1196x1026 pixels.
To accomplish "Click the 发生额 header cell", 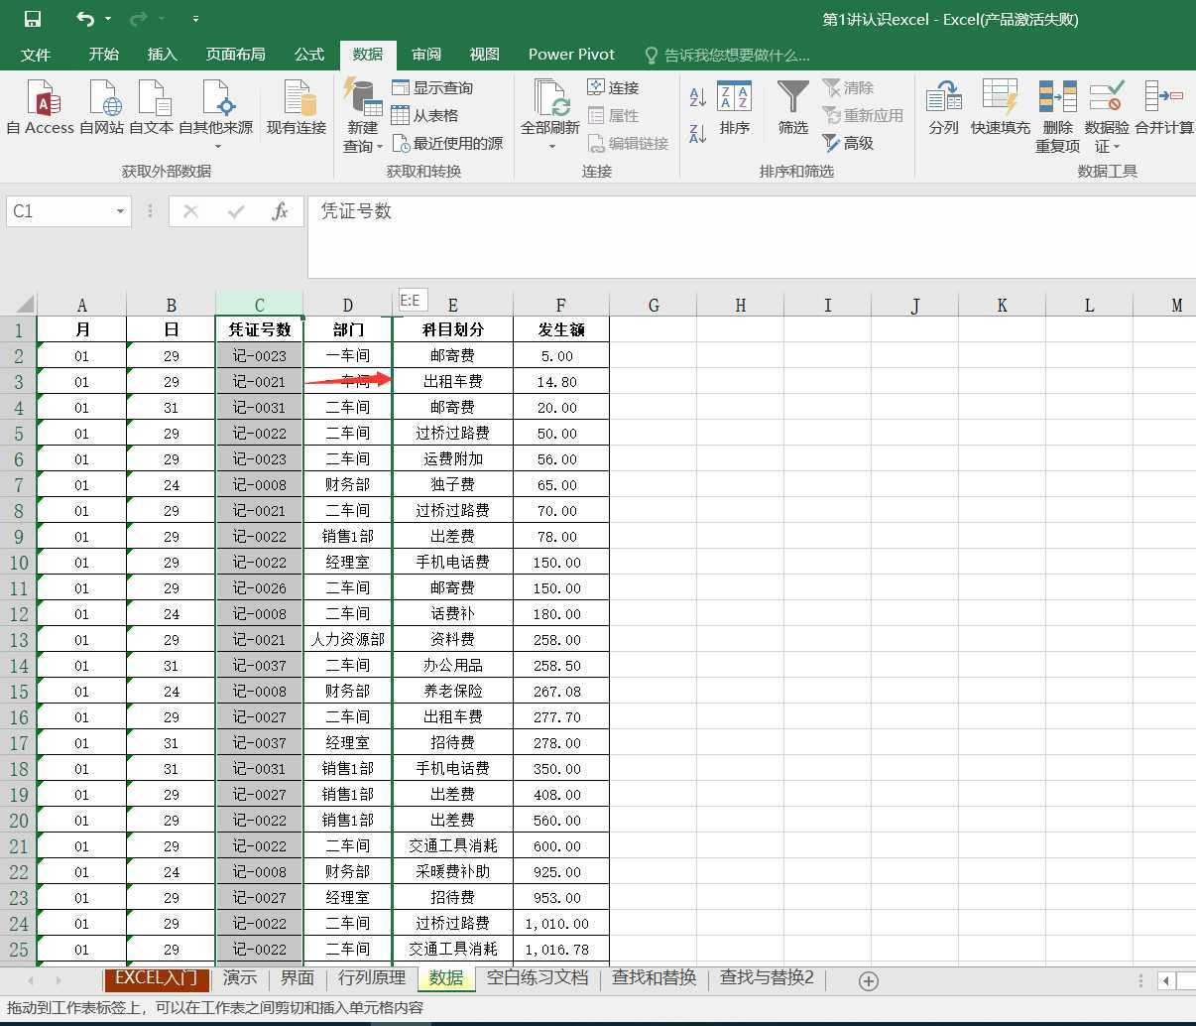I will click(560, 329).
